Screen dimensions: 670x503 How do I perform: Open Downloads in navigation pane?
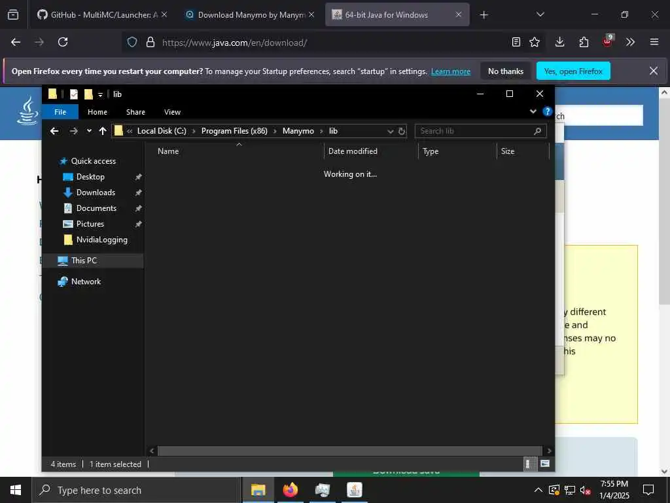(x=96, y=193)
